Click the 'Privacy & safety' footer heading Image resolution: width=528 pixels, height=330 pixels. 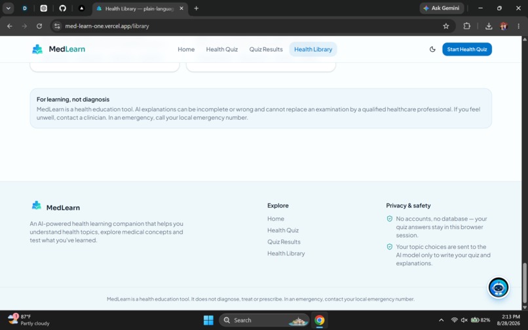(408, 206)
